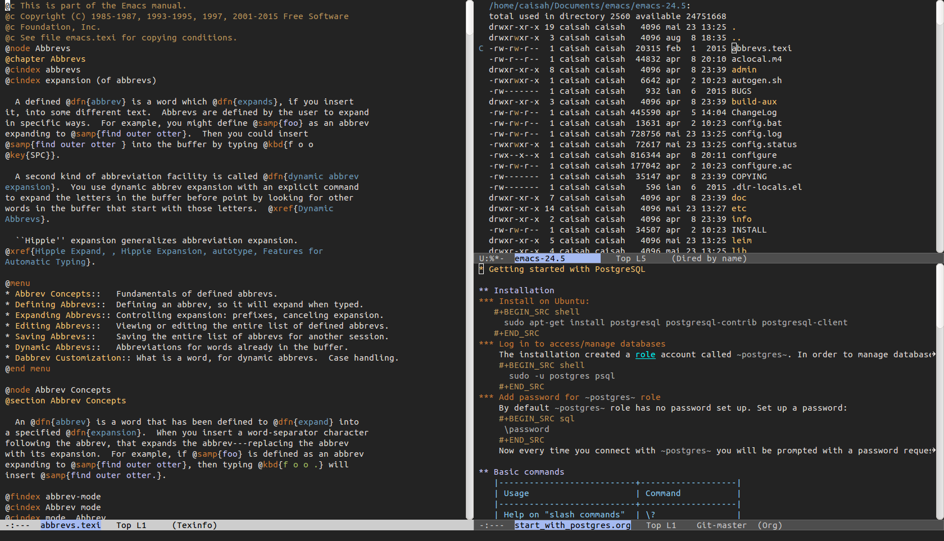Open the build-aux directory in Dired

754,102
